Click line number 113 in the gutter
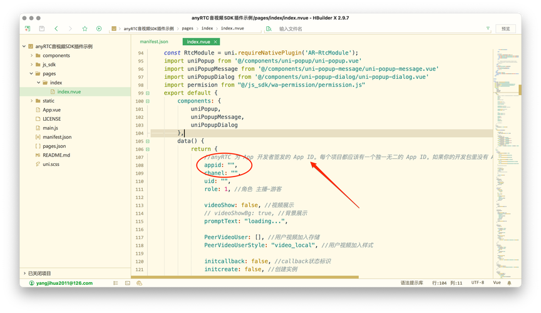Image resolution: width=541 pixels, height=313 pixels. 140,205
